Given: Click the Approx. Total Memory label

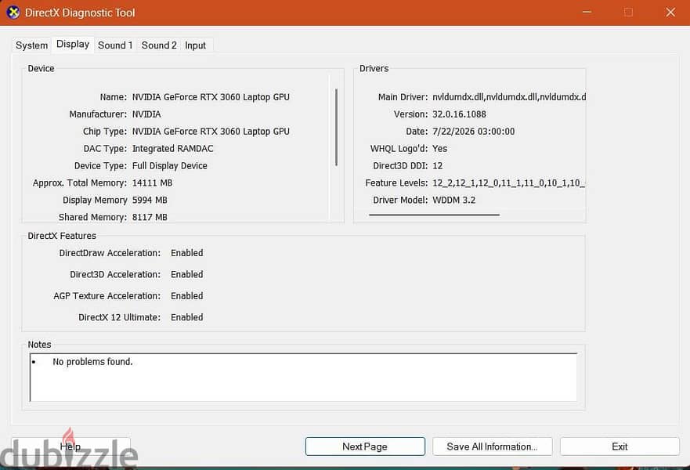Looking at the screenshot, I should (80, 183).
